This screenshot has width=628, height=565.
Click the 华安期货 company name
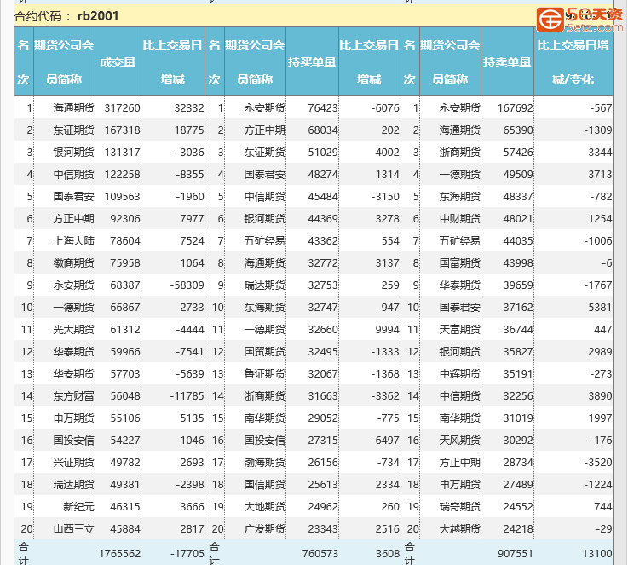[73, 374]
